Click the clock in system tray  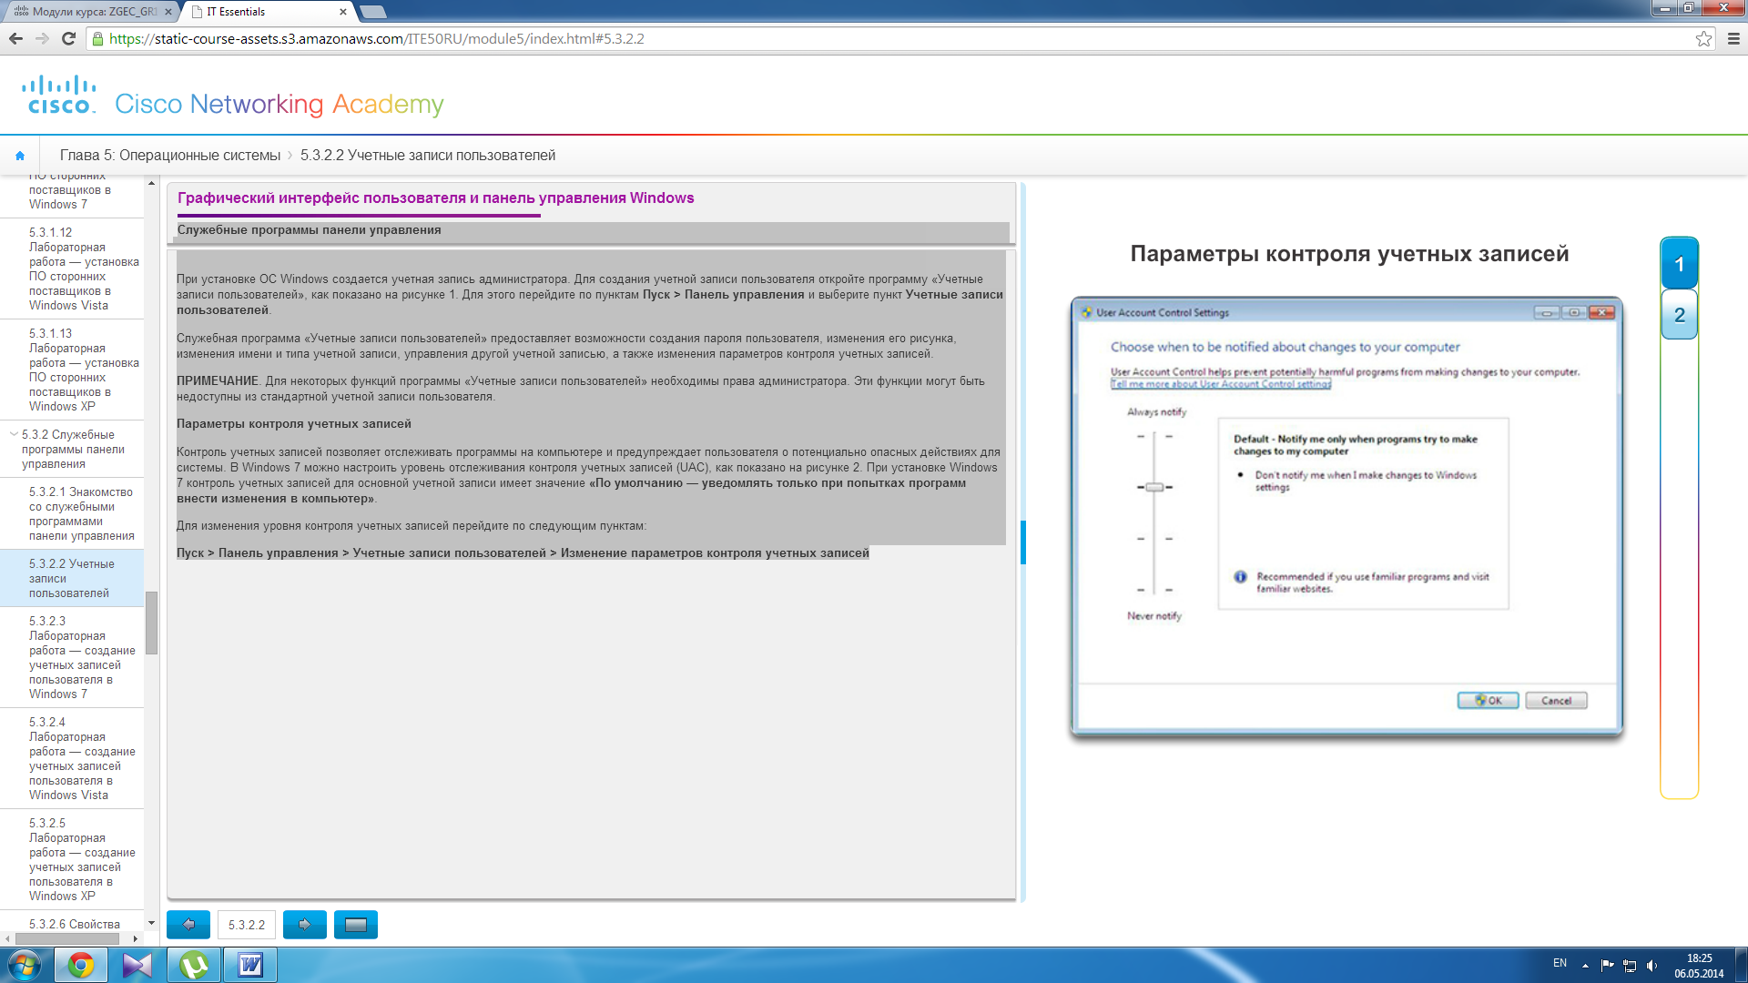(1699, 966)
